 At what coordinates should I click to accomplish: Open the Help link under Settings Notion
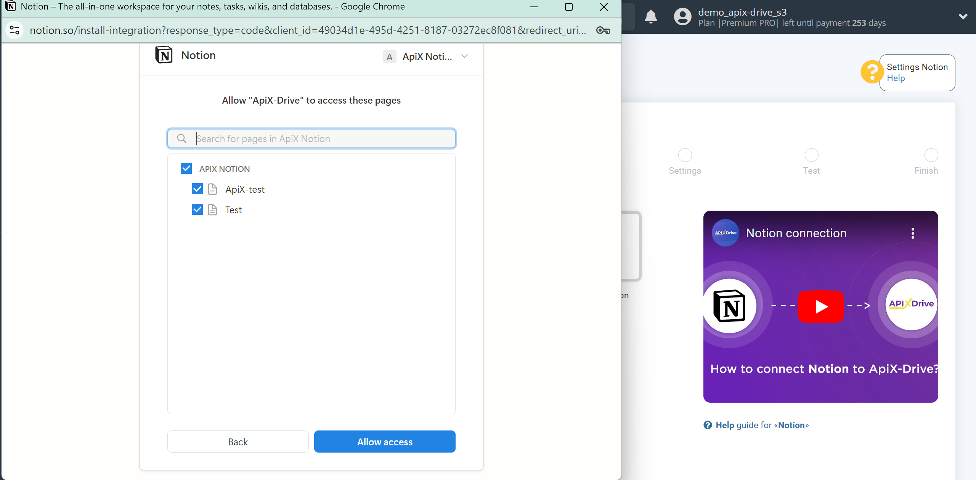(x=896, y=78)
